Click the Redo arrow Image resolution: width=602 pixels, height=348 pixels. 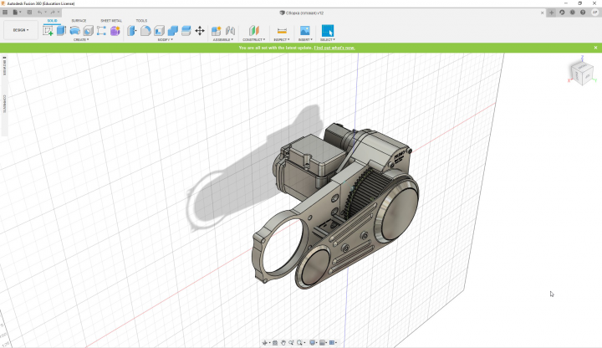(x=53, y=13)
